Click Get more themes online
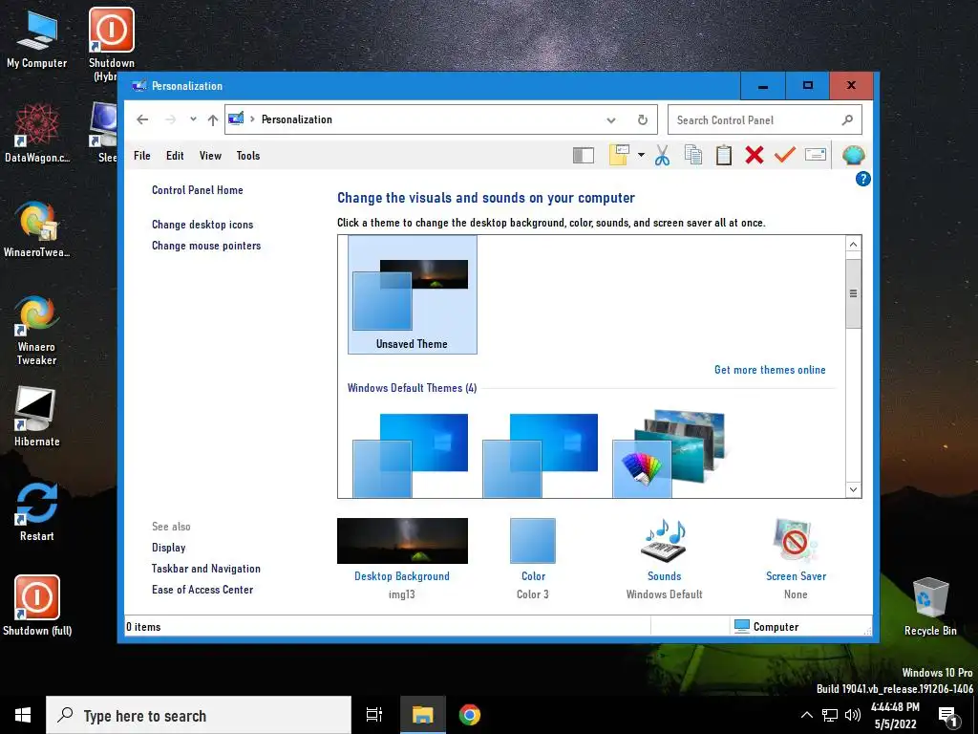Screen dimensions: 978x734 pyautogui.click(x=770, y=370)
